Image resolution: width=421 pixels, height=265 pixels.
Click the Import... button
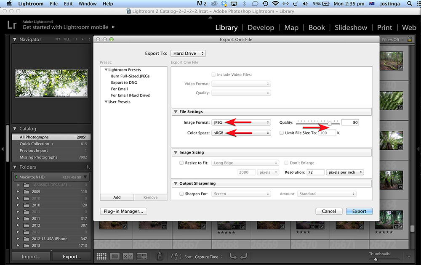tap(31, 257)
